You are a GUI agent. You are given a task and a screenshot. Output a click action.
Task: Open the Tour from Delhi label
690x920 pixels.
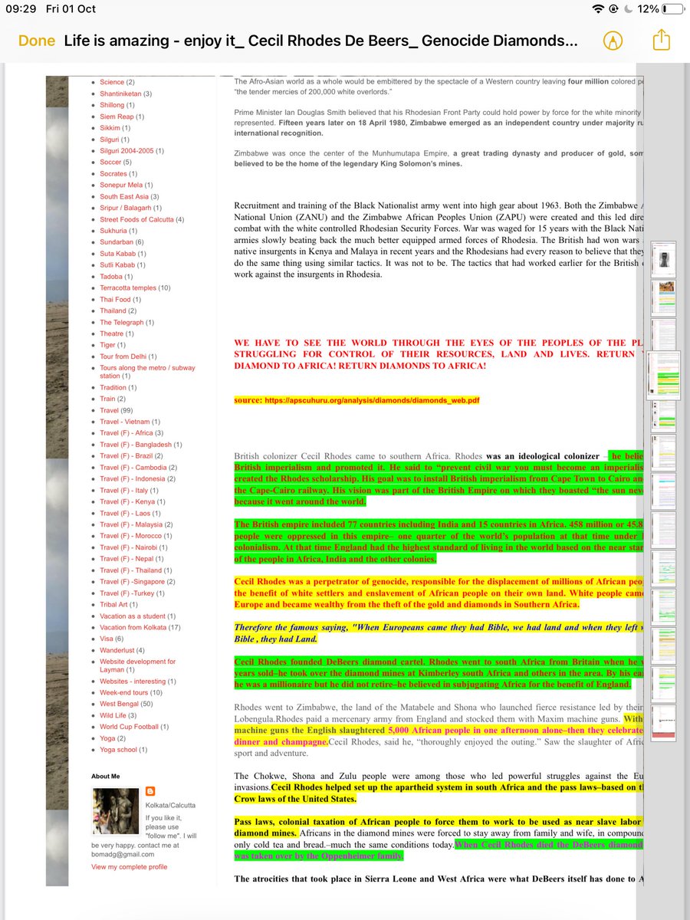click(x=123, y=357)
